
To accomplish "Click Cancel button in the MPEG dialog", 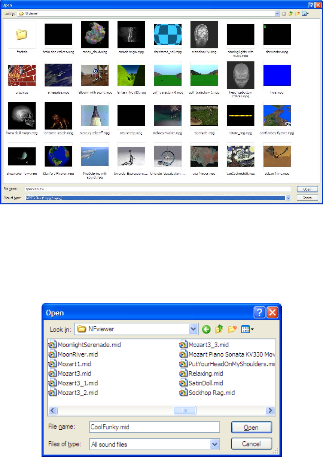I will (x=307, y=198).
